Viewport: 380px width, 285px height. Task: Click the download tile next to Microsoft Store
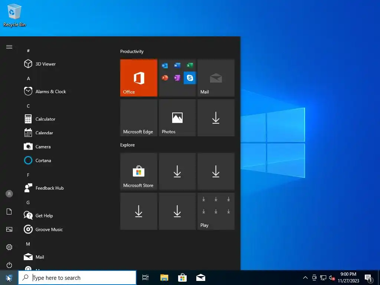pos(177,171)
